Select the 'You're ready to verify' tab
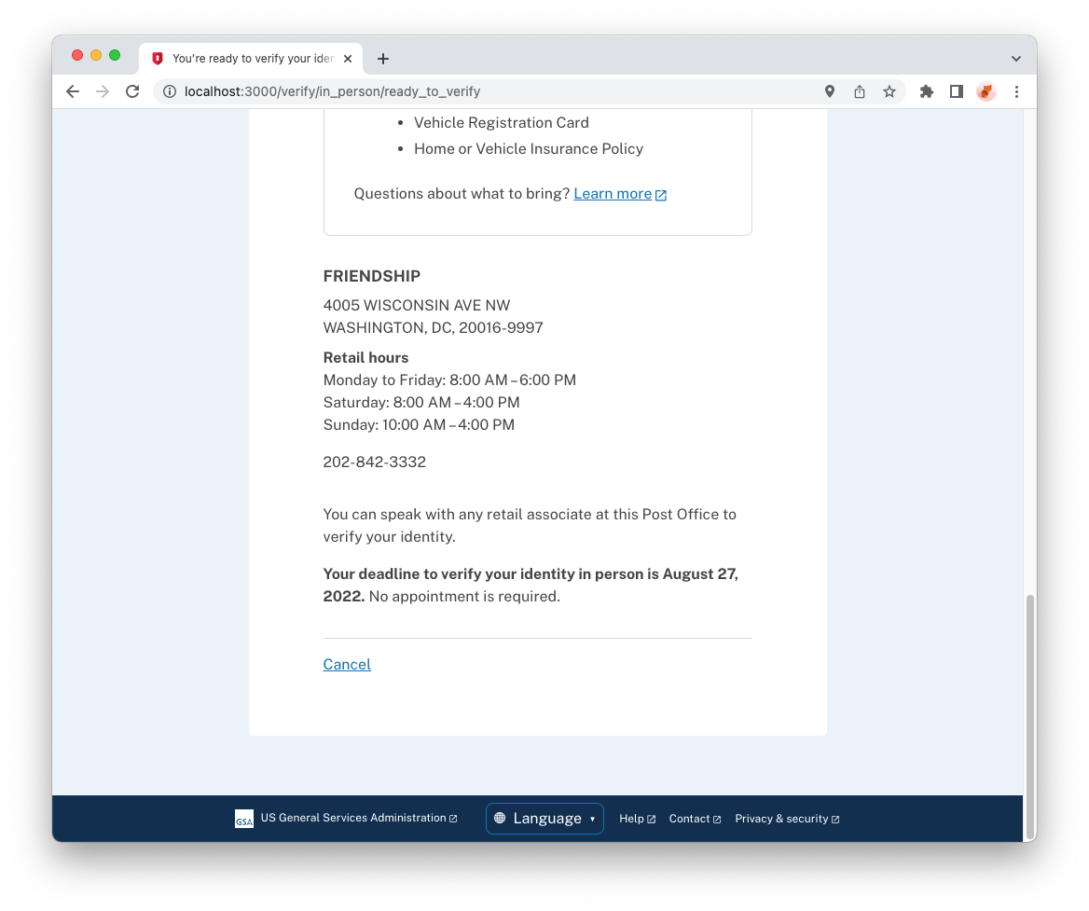Screen dimensions: 1089x911 251,59
